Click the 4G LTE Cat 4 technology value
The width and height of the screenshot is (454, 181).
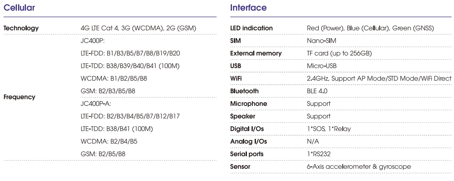[x=138, y=28]
